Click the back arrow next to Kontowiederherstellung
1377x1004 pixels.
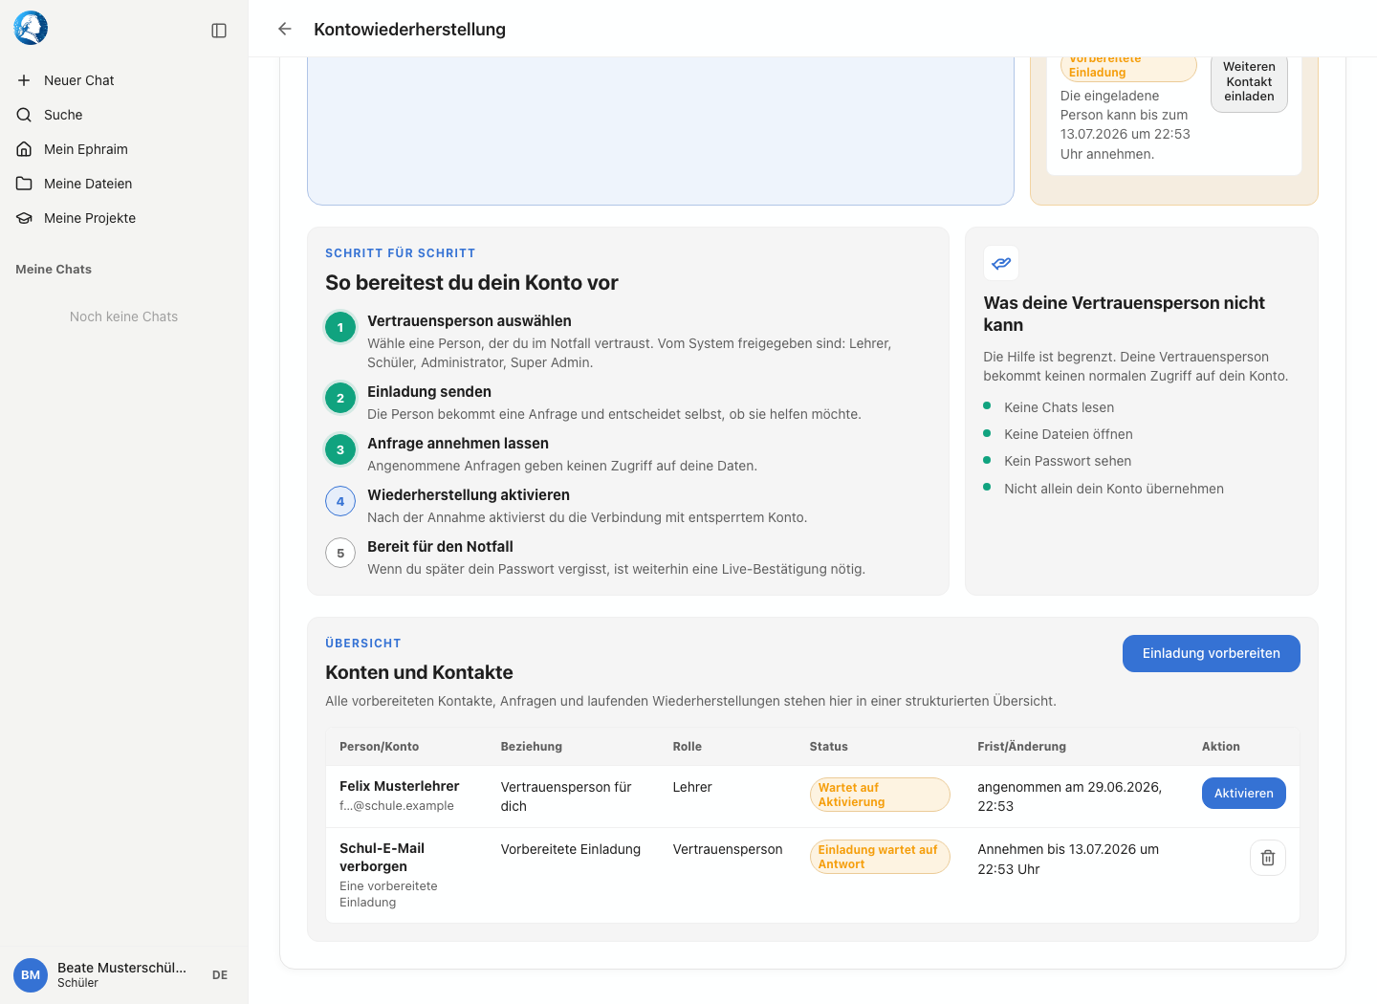pyautogui.click(x=284, y=29)
